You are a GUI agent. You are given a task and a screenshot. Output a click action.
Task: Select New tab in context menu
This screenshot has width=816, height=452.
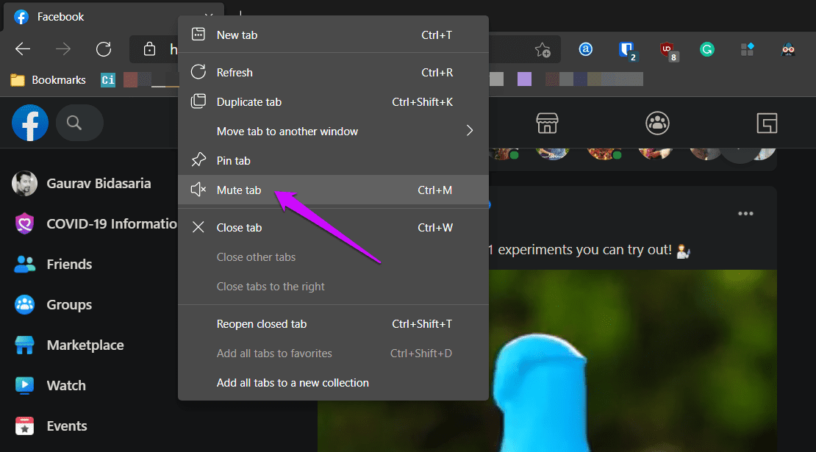[x=333, y=35]
